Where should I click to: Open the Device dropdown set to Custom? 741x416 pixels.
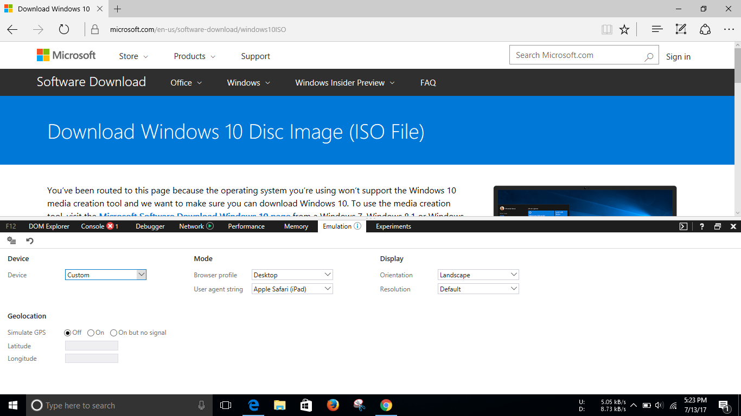tap(106, 275)
